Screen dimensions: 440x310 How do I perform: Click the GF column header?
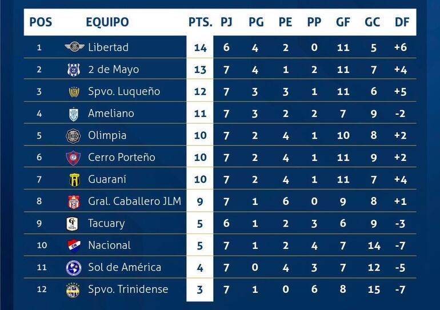pyautogui.click(x=344, y=22)
